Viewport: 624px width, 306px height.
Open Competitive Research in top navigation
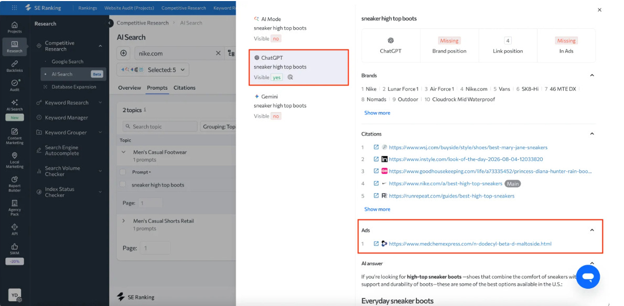pos(184,8)
